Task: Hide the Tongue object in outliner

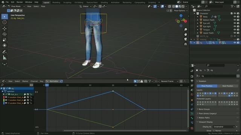Action: pos(235,30)
